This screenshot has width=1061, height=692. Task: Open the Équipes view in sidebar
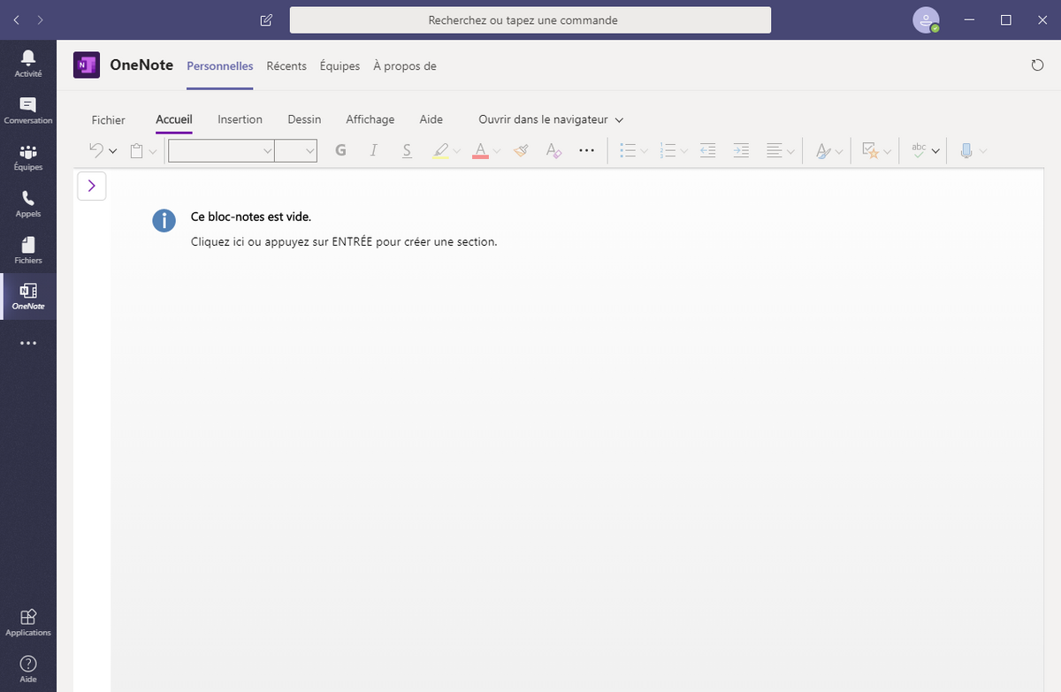[x=28, y=157]
